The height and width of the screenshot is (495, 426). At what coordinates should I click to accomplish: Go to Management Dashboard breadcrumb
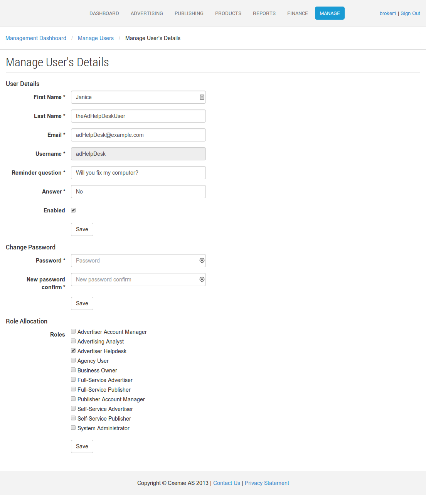tap(36, 38)
